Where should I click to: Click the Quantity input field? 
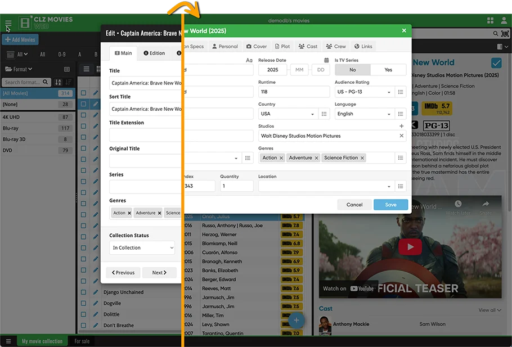237,186
